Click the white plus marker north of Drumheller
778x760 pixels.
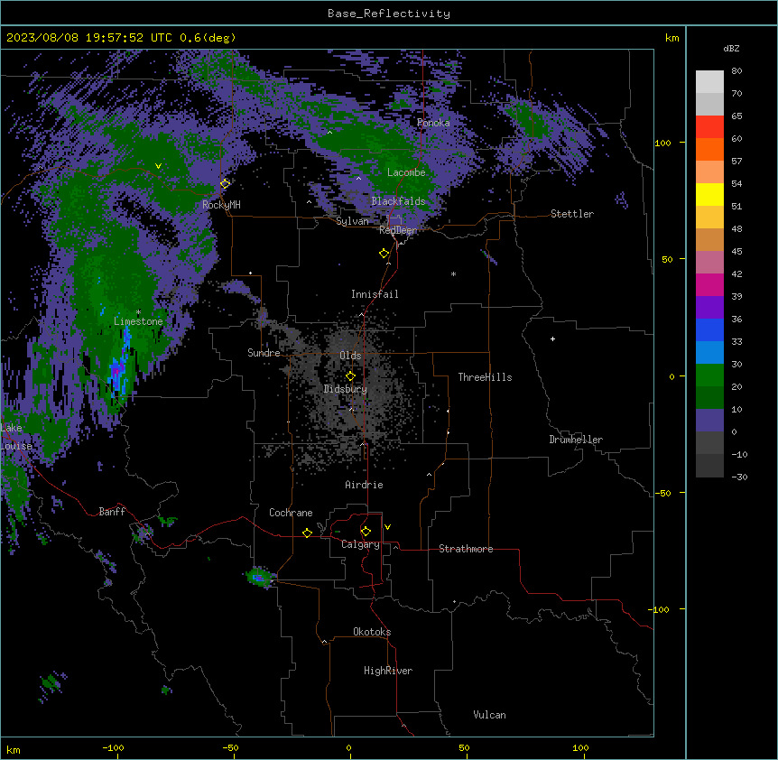(x=552, y=338)
